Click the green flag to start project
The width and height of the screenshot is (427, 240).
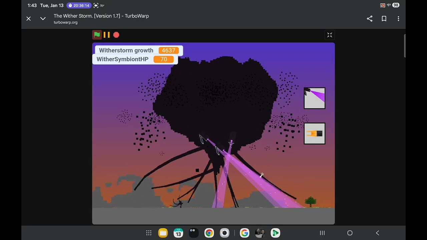97,35
